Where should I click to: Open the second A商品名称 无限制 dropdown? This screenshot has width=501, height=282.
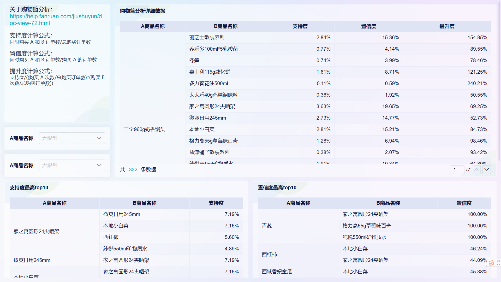72,165
